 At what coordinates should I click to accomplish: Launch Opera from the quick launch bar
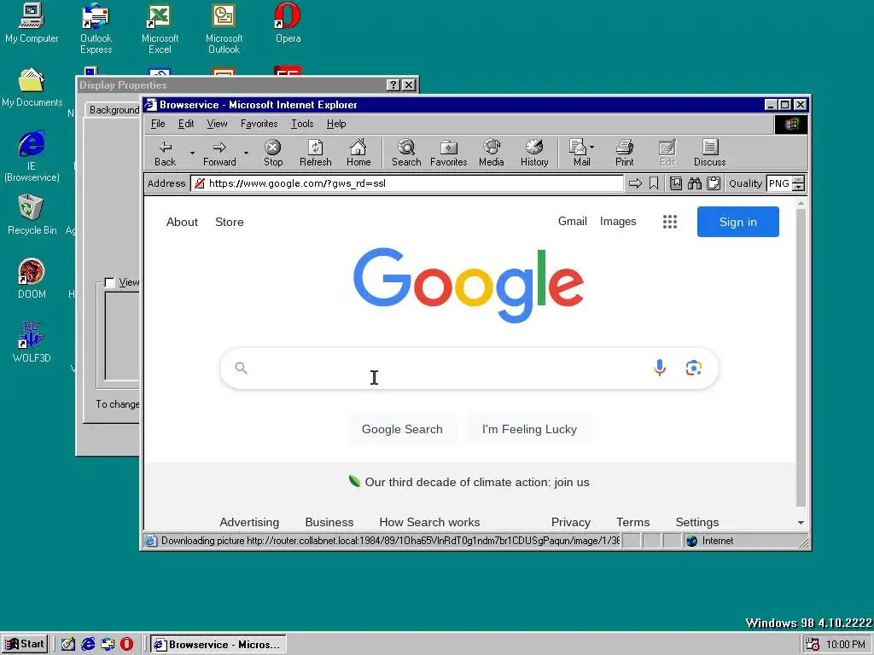tap(127, 644)
